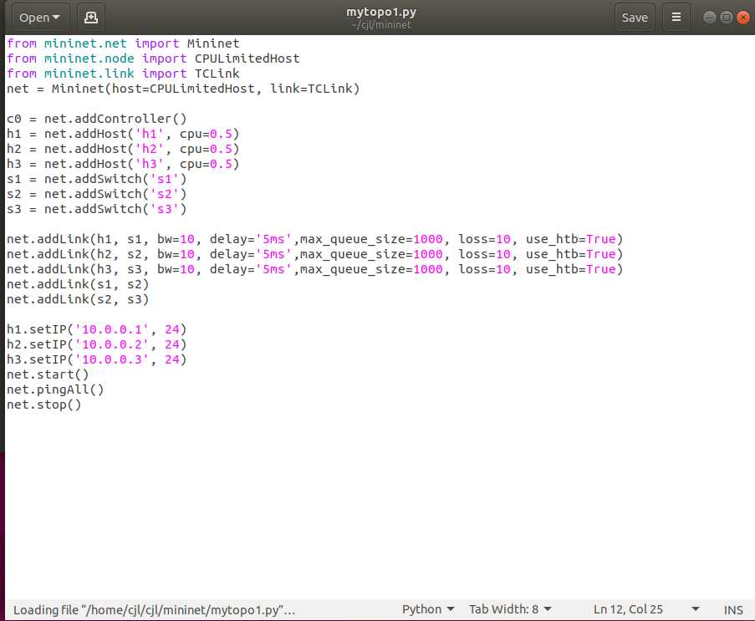Open the Ln 12, Col 25 position dropdown
The image size is (755, 621).
tap(646, 609)
